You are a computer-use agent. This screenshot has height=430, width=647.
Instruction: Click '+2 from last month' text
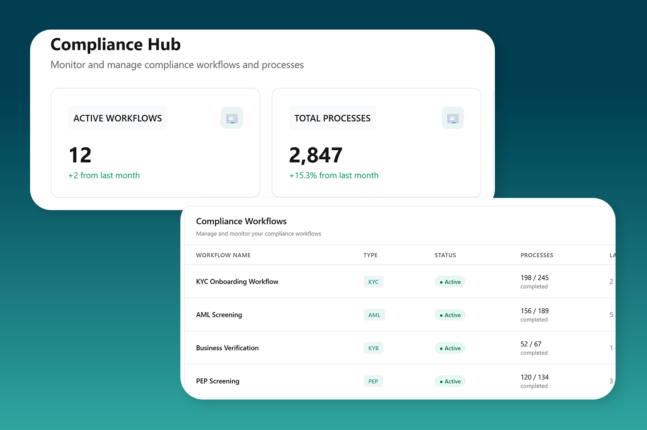point(104,175)
